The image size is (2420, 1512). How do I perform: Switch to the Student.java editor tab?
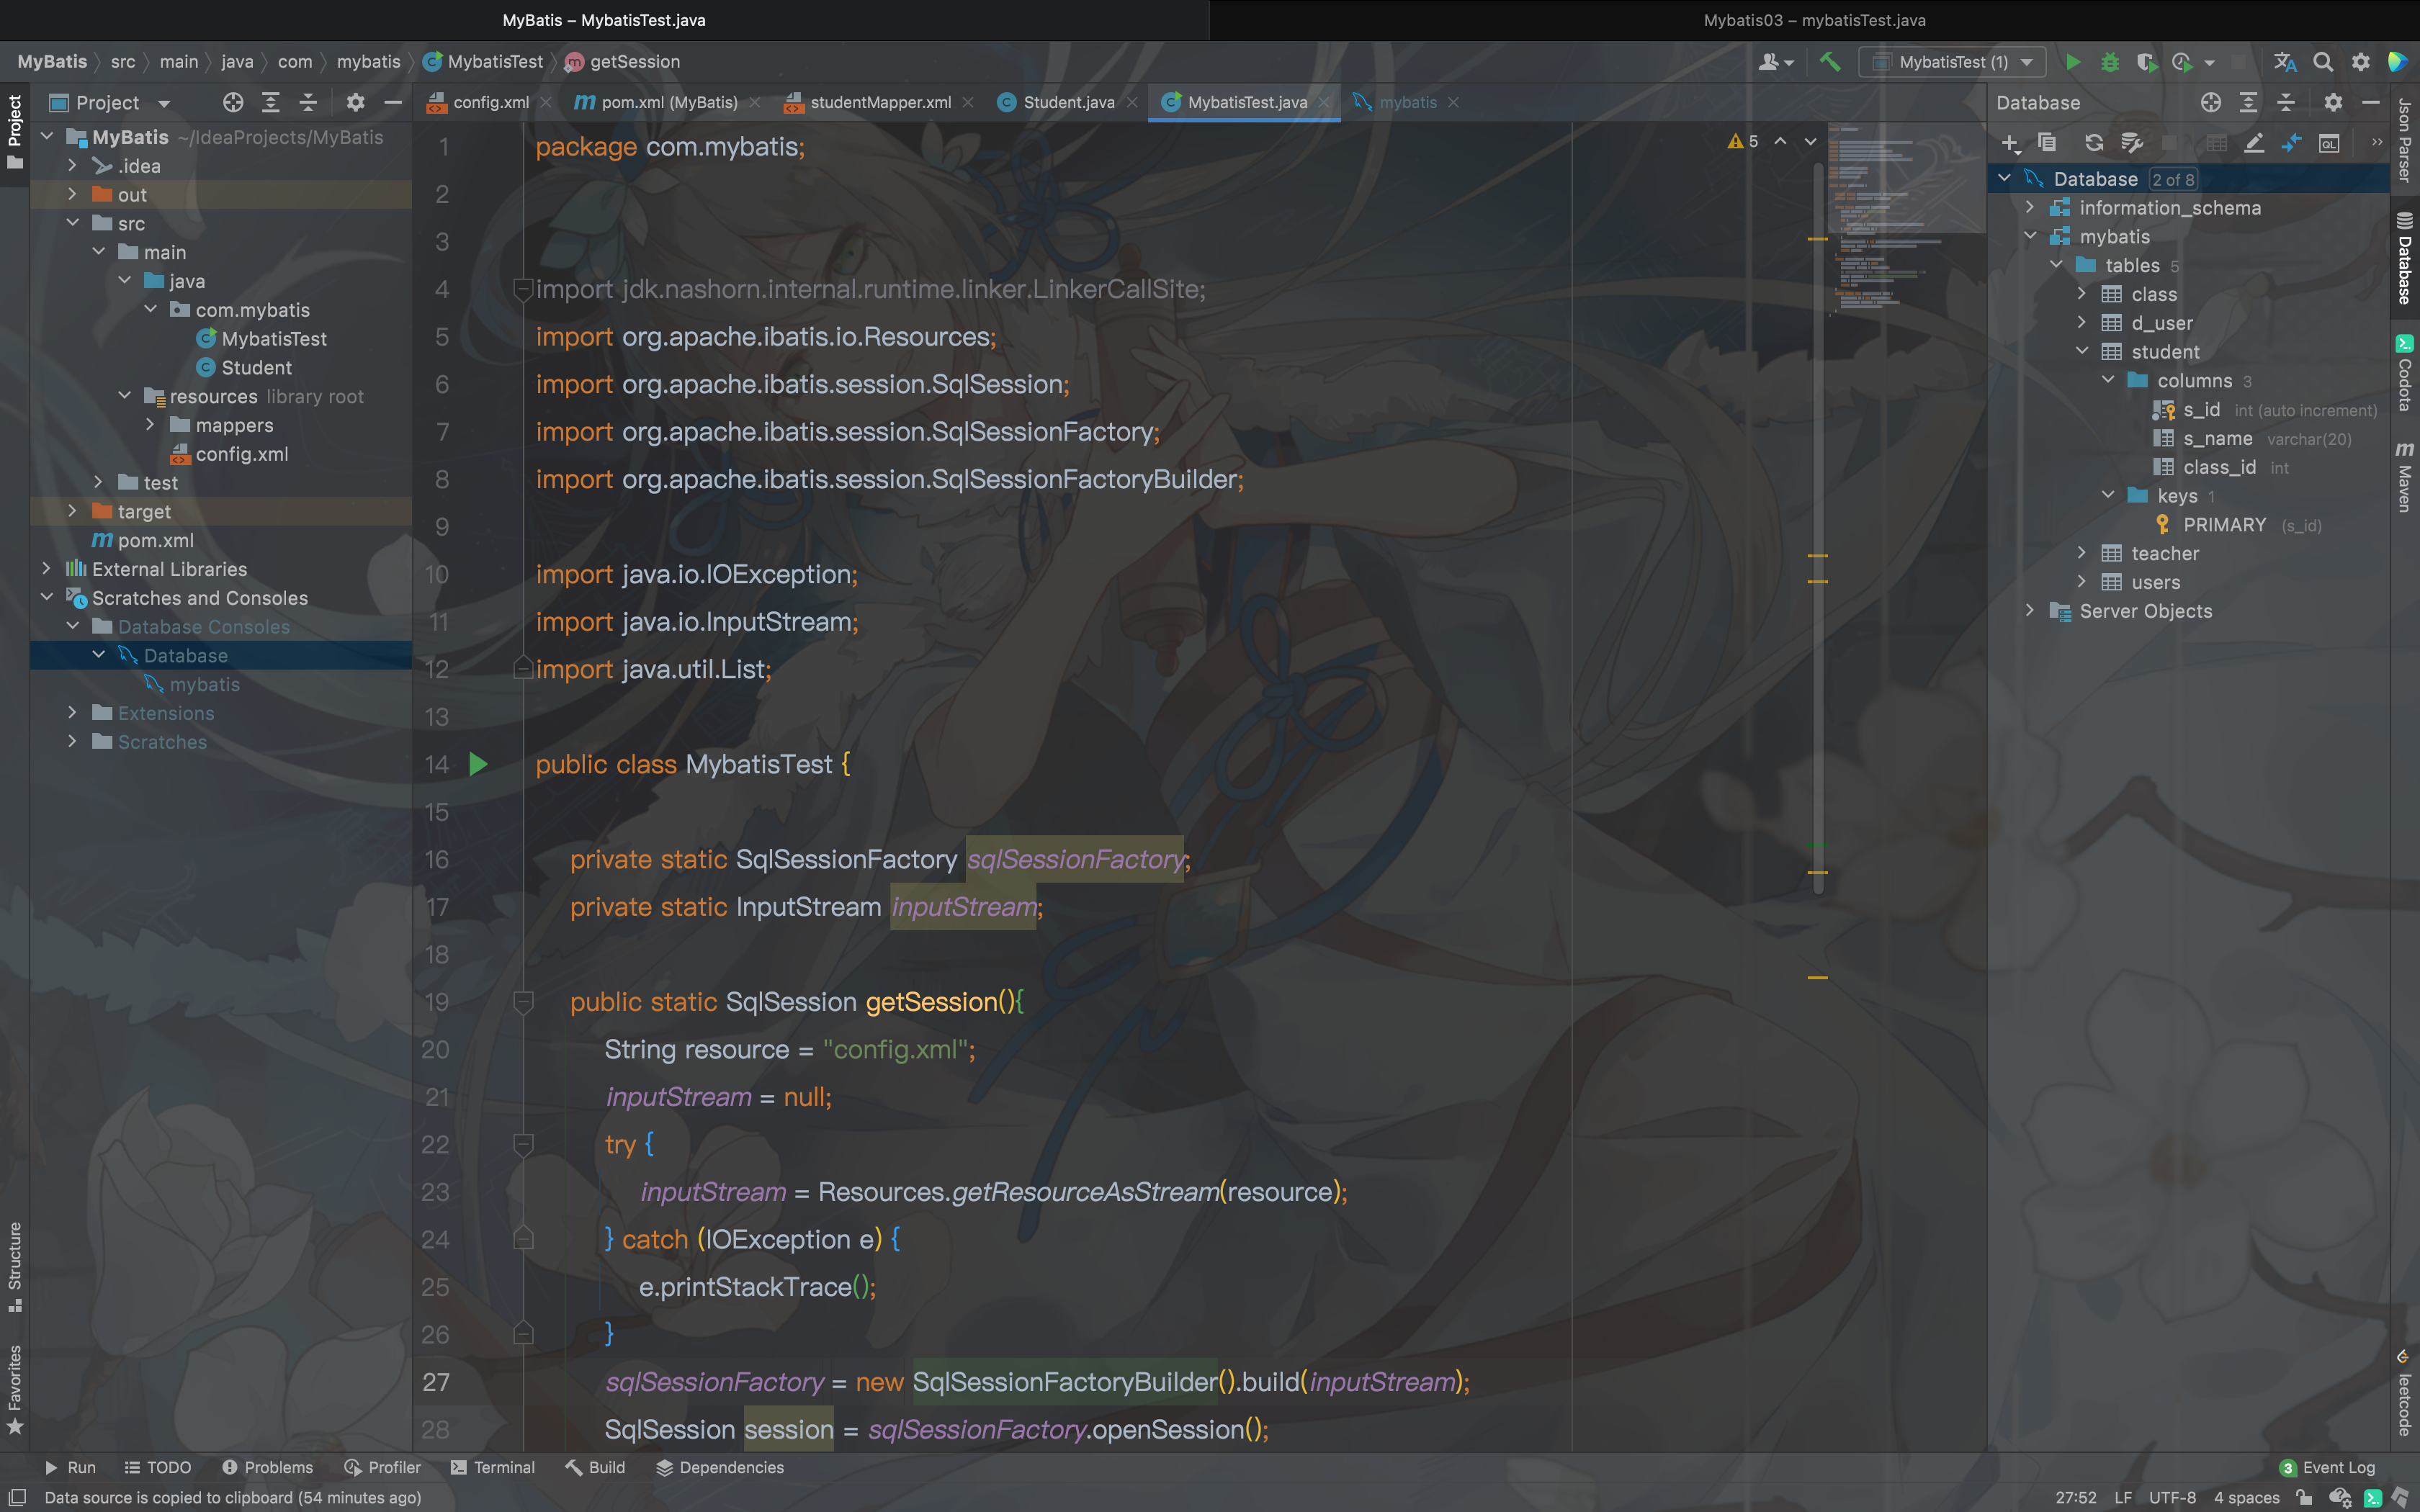(1067, 102)
